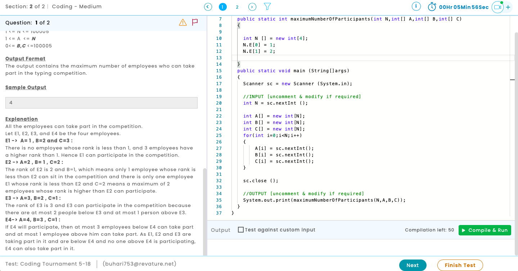This screenshot has height=271, width=518.
Task: Select question 1 in navigator
Action: click(223, 7)
